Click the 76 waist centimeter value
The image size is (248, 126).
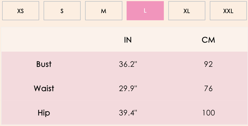point(208,88)
